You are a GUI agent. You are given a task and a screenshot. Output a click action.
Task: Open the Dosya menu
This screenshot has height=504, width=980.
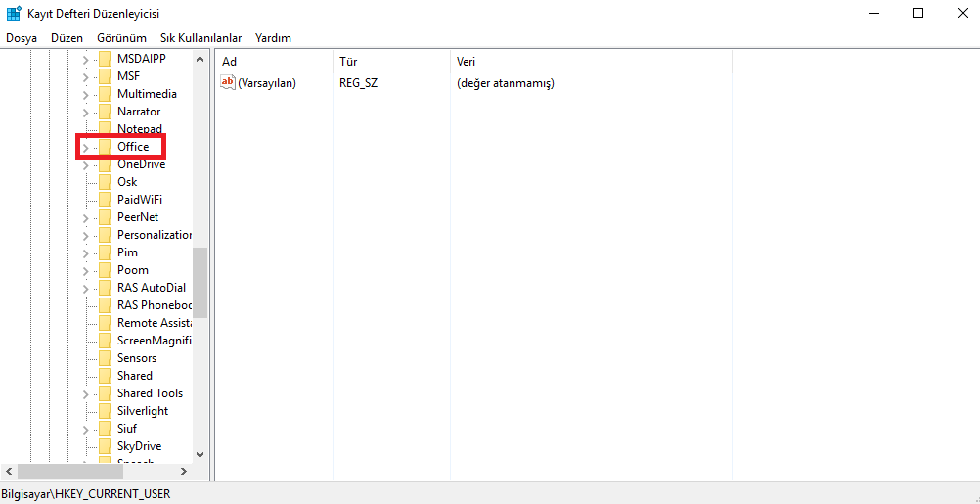point(22,38)
